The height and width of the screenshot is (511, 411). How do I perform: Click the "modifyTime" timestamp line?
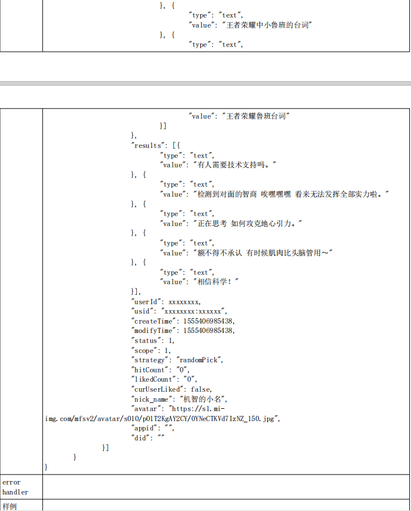click(x=183, y=331)
